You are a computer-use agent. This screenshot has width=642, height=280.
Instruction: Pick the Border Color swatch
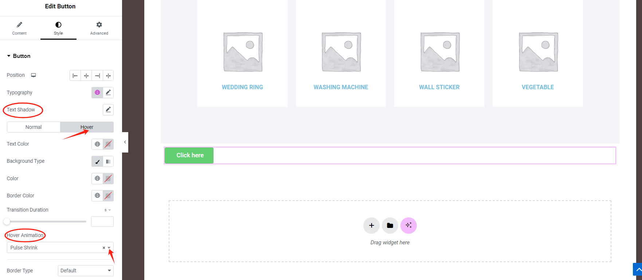(x=108, y=196)
